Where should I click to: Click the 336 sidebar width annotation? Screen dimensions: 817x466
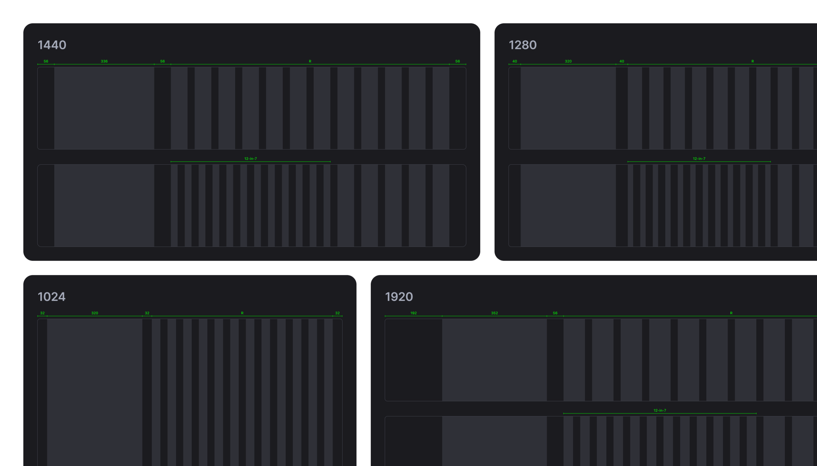104,61
